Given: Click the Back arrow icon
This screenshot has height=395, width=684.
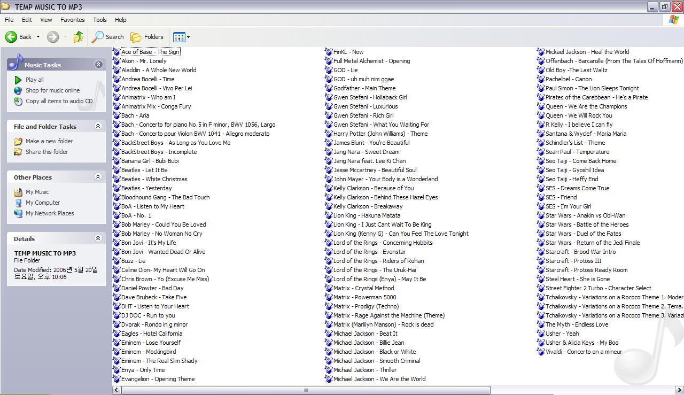Looking at the screenshot, I should [11, 37].
